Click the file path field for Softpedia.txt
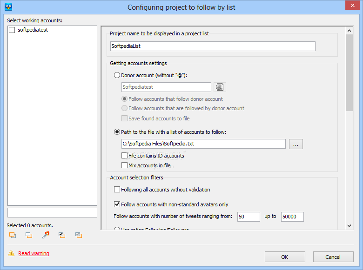The image size is (363, 270). coord(203,144)
